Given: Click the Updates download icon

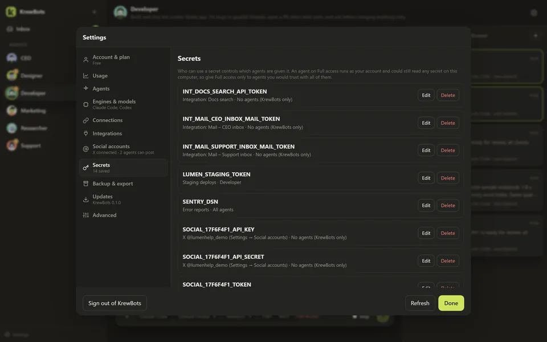Looking at the screenshot, I should pos(86,199).
